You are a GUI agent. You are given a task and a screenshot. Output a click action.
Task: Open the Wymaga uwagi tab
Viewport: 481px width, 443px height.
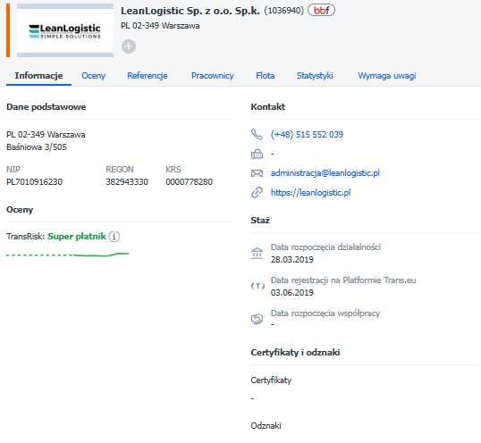387,76
